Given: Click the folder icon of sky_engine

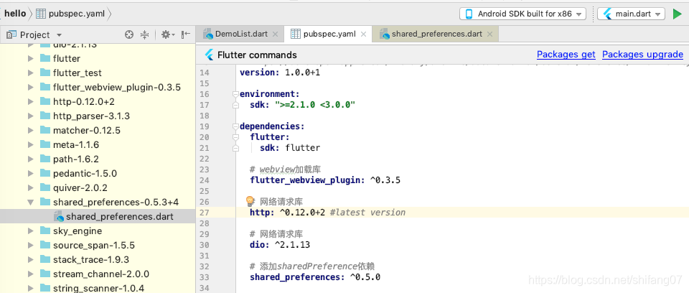Looking at the screenshot, I should tap(45, 231).
